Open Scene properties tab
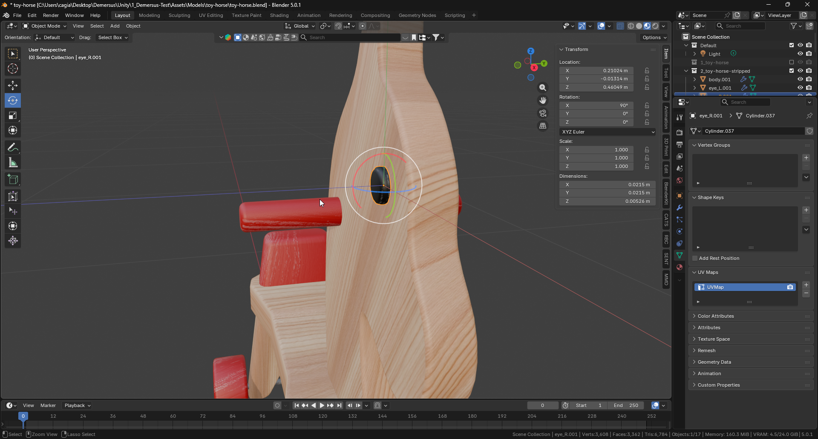This screenshot has height=439, width=818. tap(680, 168)
